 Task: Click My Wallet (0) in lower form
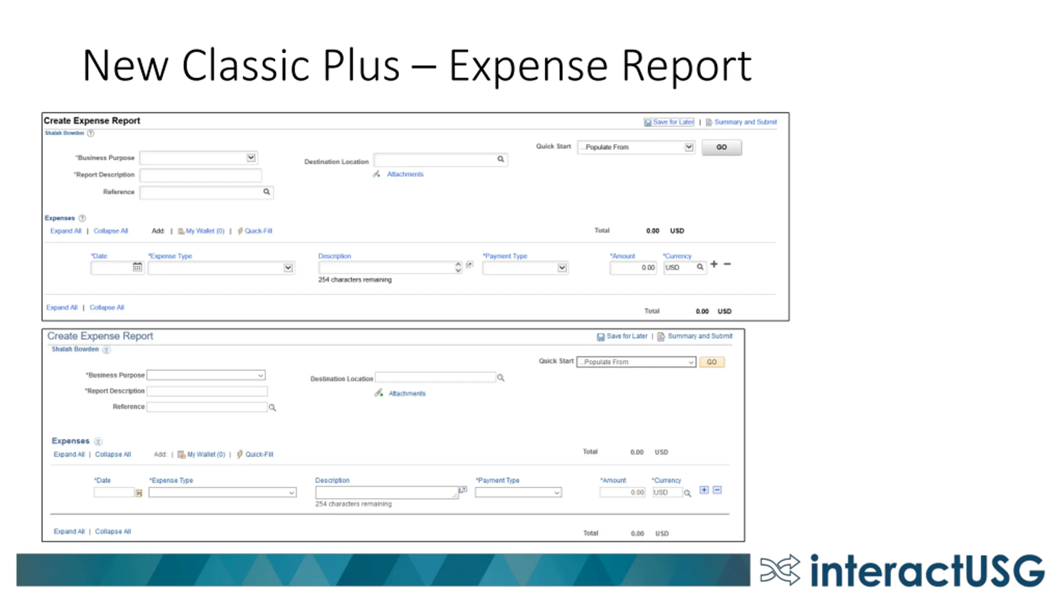(x=202, y=455)
